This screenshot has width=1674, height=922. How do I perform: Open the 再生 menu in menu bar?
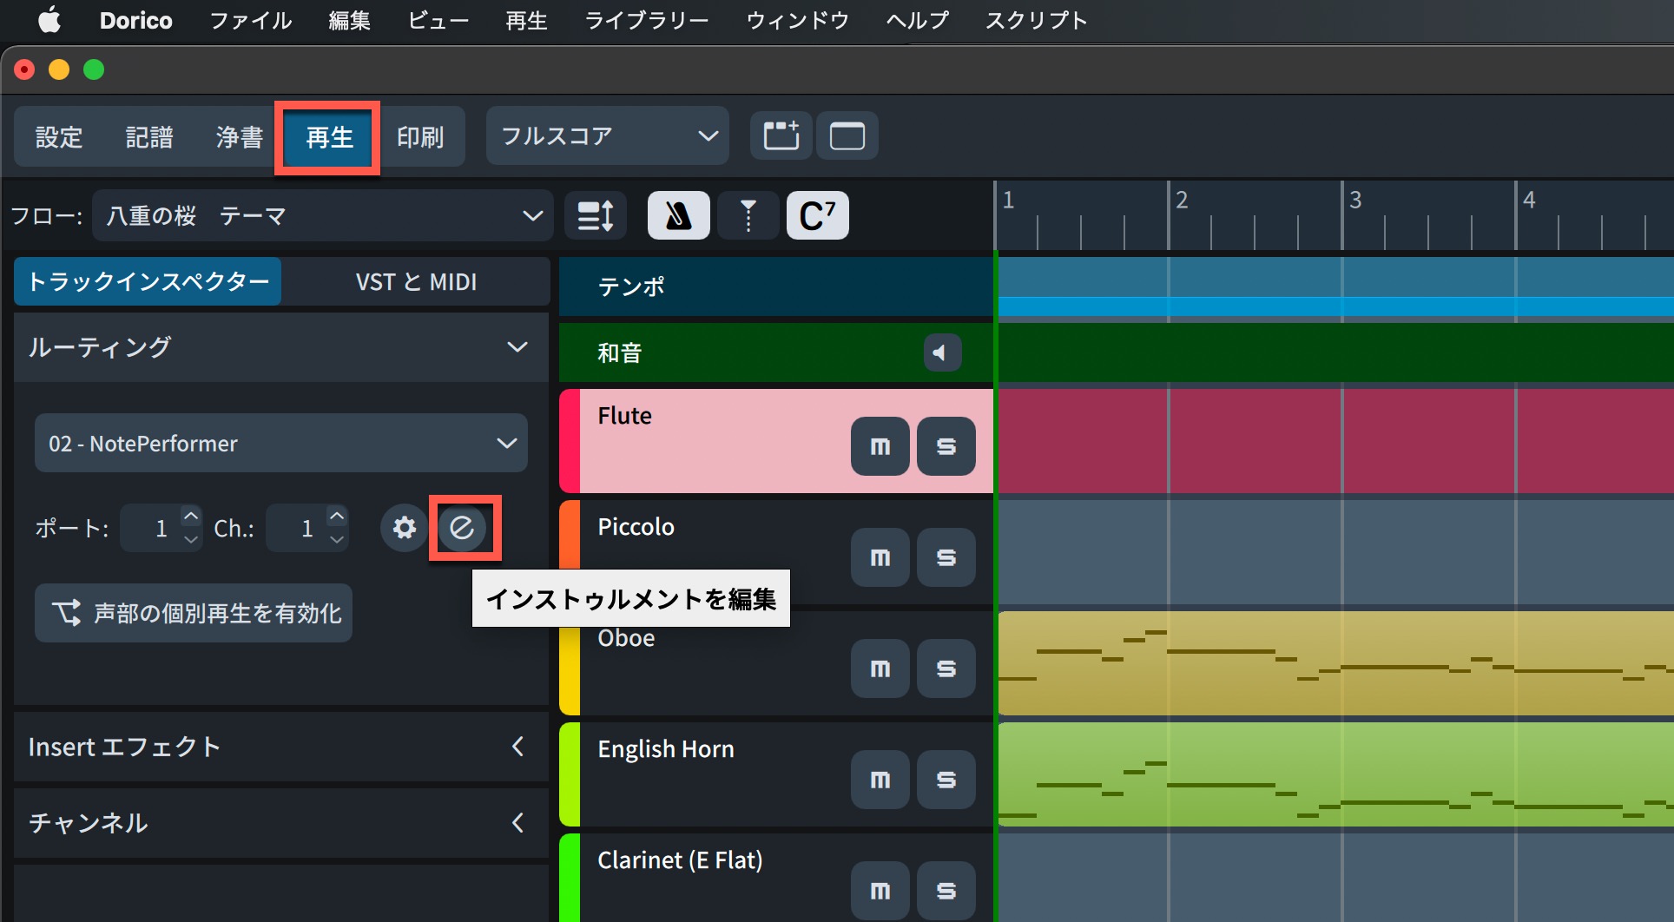click(x=527, y=20)
